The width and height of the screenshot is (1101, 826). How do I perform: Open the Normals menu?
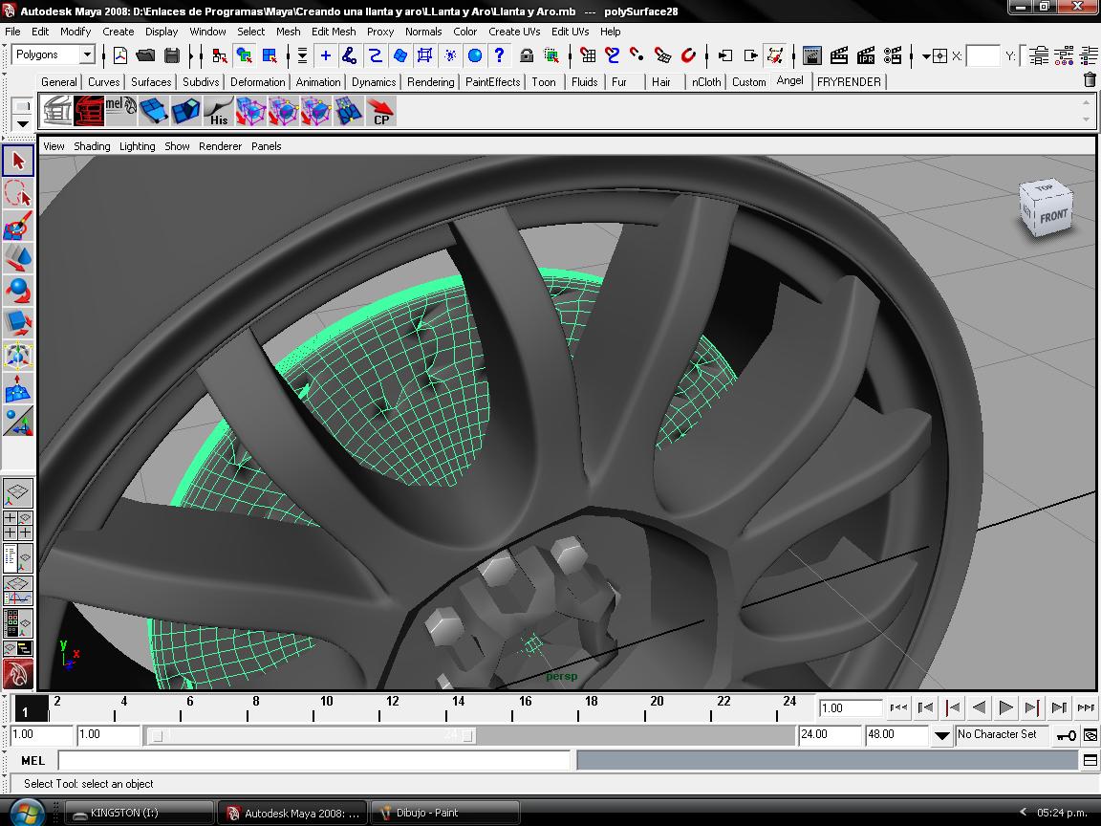pyautogui.click(x=422, y=32)
